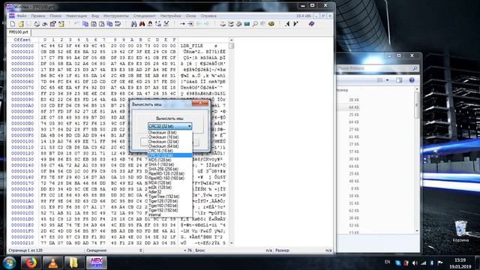The image size is (480, 270).
Task: Open VLC media player from the taskbar
Action: click(52, 262)
